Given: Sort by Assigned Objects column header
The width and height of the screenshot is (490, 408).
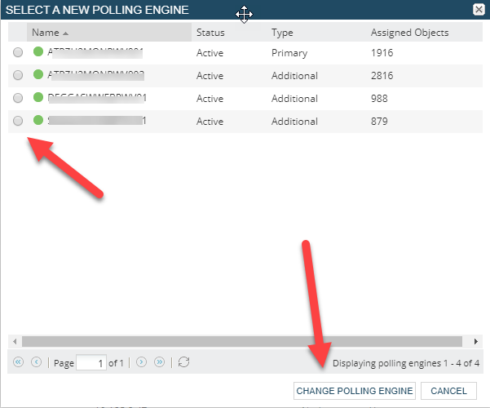Looking at the screenshot, I should pyautogui.click(x=424, y=32).
